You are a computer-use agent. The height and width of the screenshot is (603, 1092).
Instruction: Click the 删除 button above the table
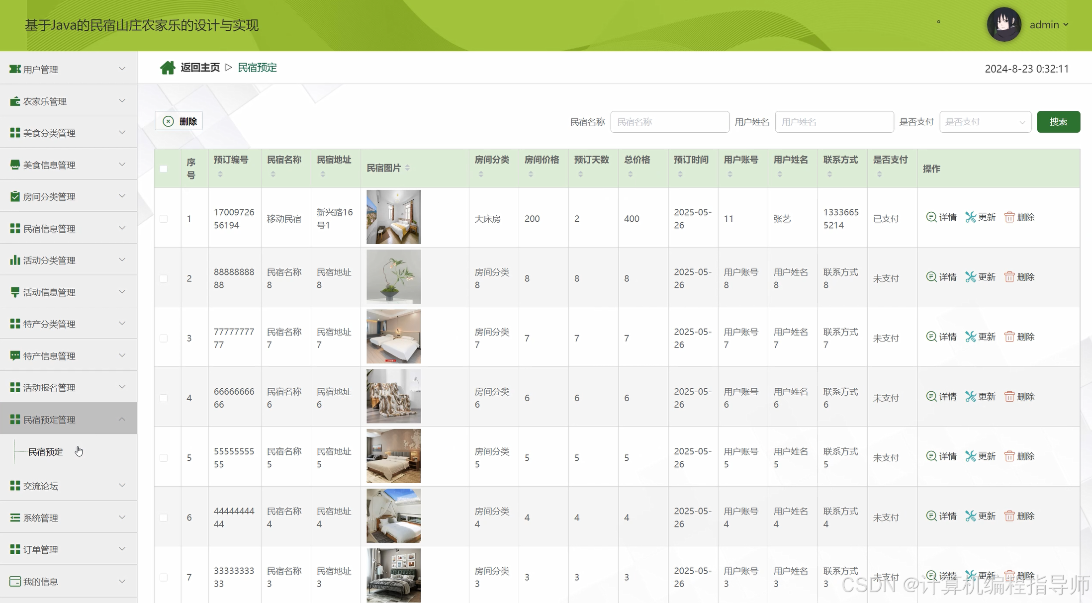point(179,121)
